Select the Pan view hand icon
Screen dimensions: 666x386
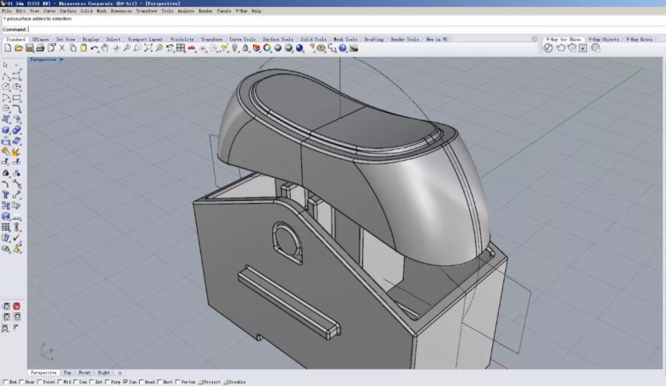[x=104, y=48]
